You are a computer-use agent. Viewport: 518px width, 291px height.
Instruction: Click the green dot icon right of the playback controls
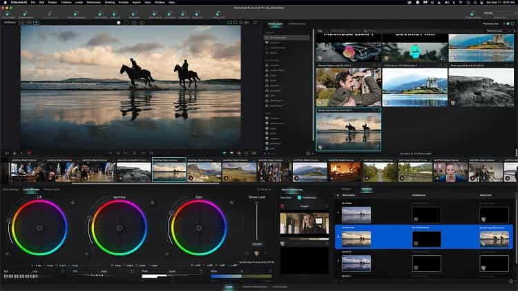pyautogui.click(x=224, y=153)
